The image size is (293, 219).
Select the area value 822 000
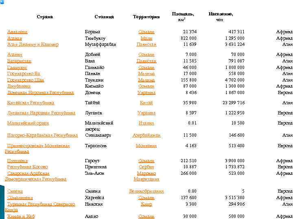(x=189, y=38)
